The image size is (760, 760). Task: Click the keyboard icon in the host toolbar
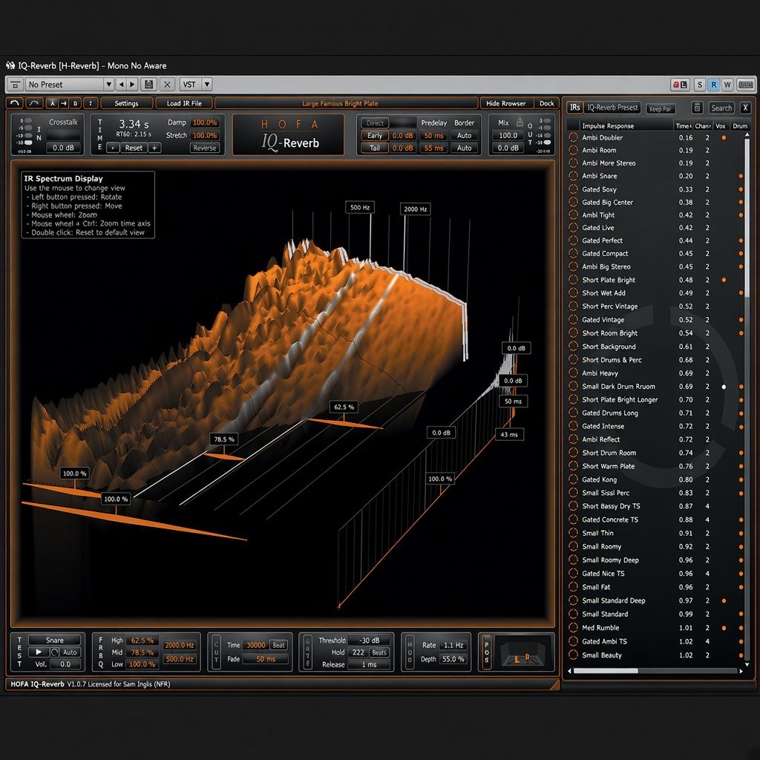point(745,85)
